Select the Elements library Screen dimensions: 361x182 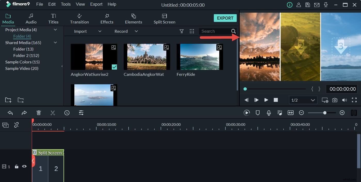[x=133, y=18]
